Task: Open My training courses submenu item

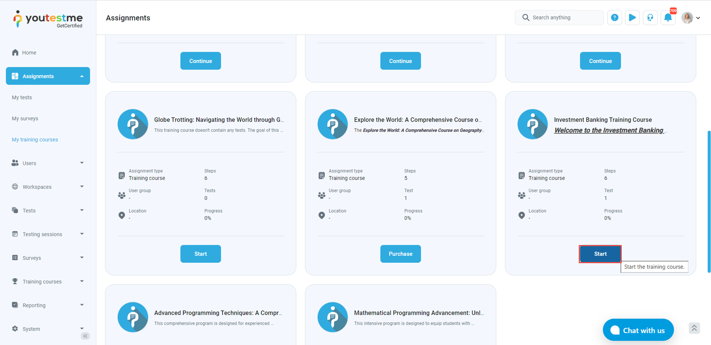Action: (x=35, y=139)
